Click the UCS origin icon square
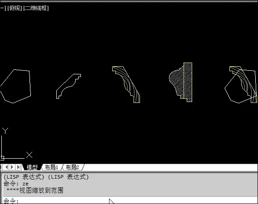The image size is (258, 204). pos(2,158)
